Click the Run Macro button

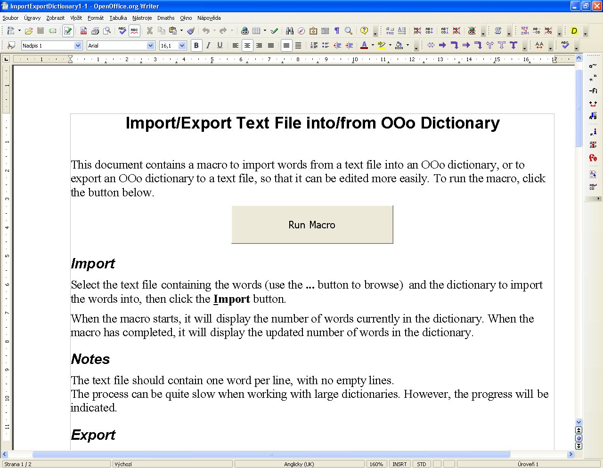point(312,225)
